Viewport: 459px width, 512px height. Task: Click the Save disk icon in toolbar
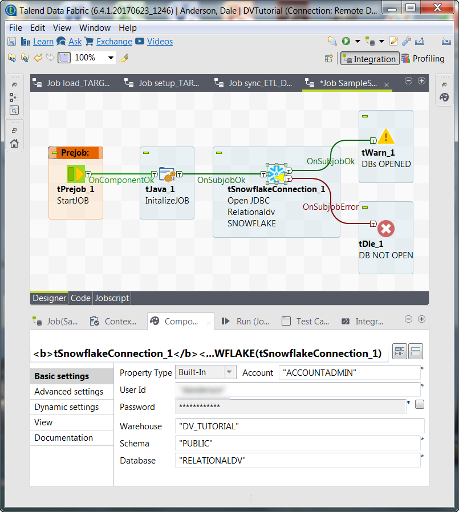pos(11,41)
